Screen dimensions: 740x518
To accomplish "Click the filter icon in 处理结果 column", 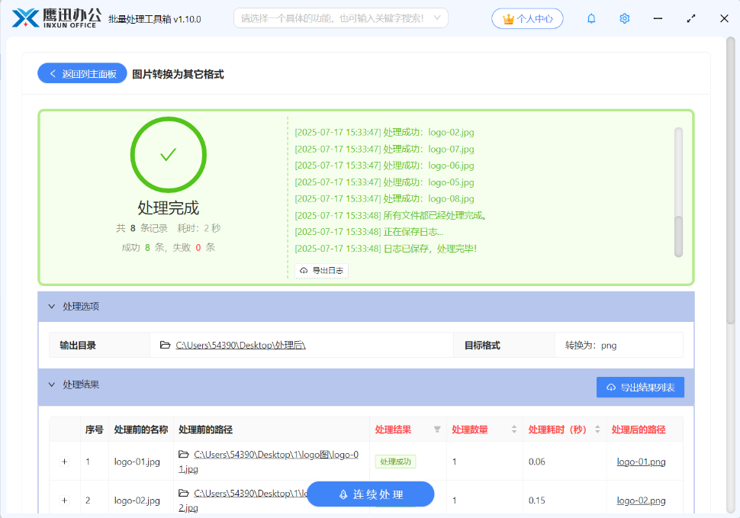I will pyautogui.click(x=437, y=430).
